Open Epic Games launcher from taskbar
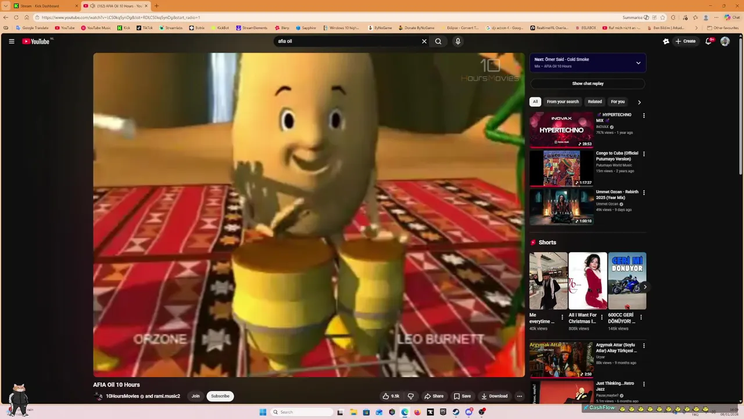The image size is (744, 419). 443,412
